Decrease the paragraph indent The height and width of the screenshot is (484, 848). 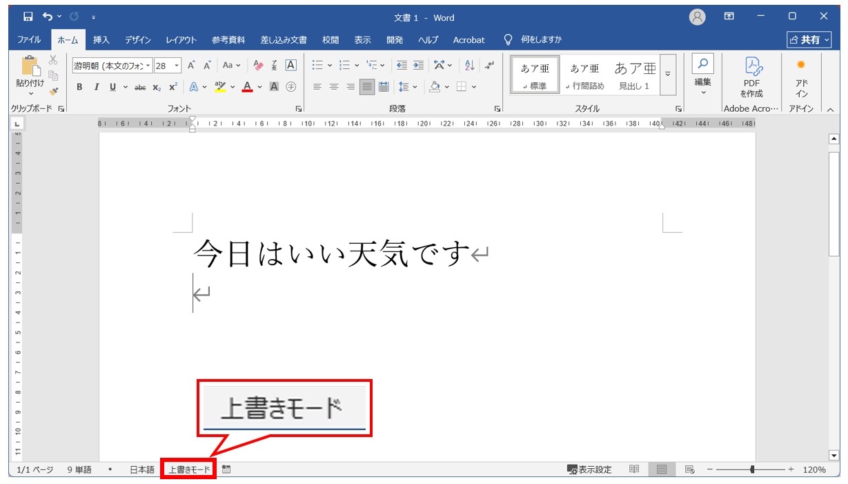[x=402, y=66]
